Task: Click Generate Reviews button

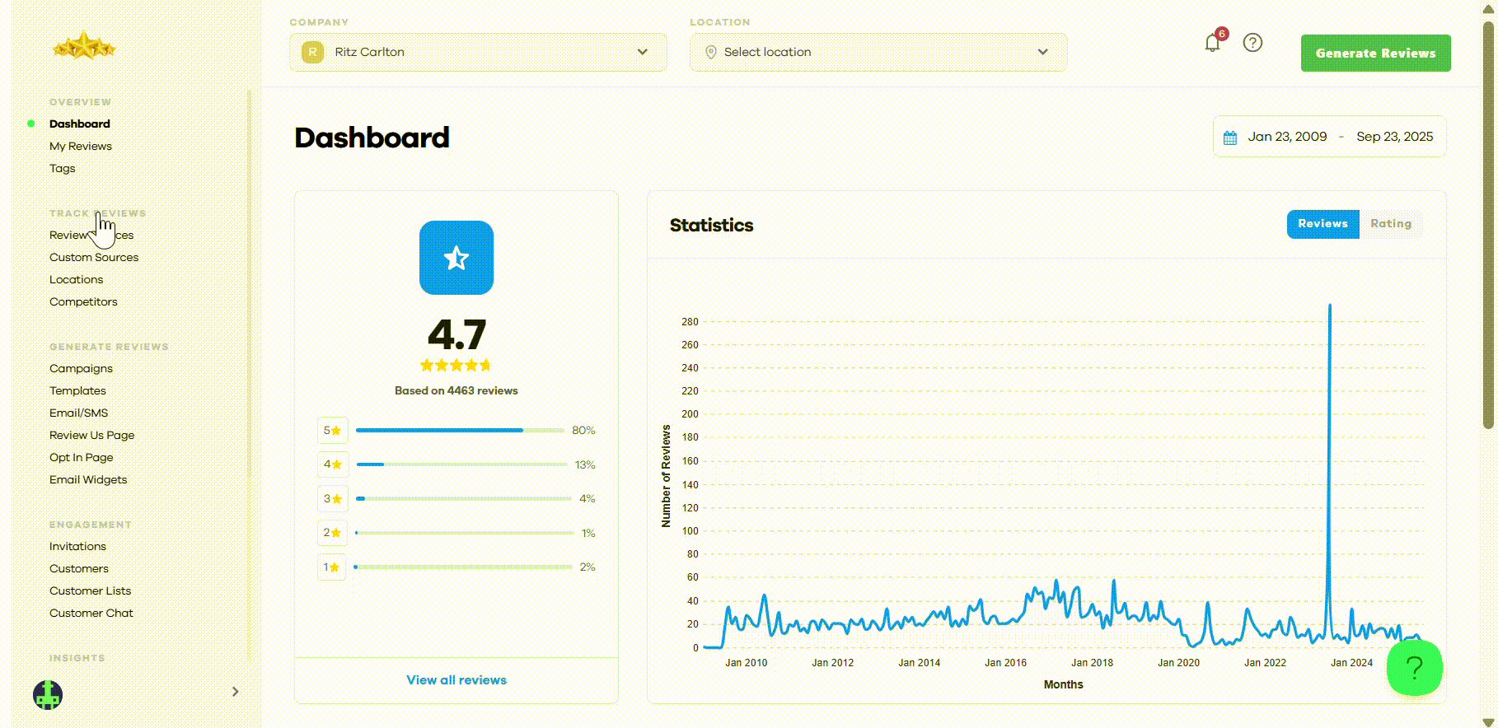Action: [1375, 53]
